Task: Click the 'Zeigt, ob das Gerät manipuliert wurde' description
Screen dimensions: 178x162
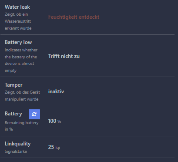Action: 22,96
